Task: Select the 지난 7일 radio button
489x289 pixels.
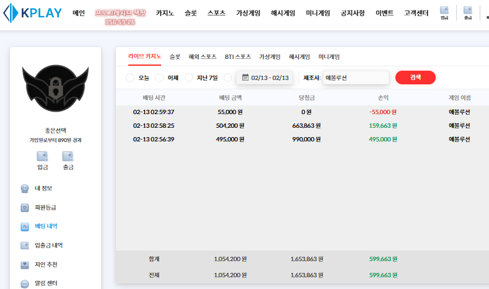Action: tap(189, 78)
